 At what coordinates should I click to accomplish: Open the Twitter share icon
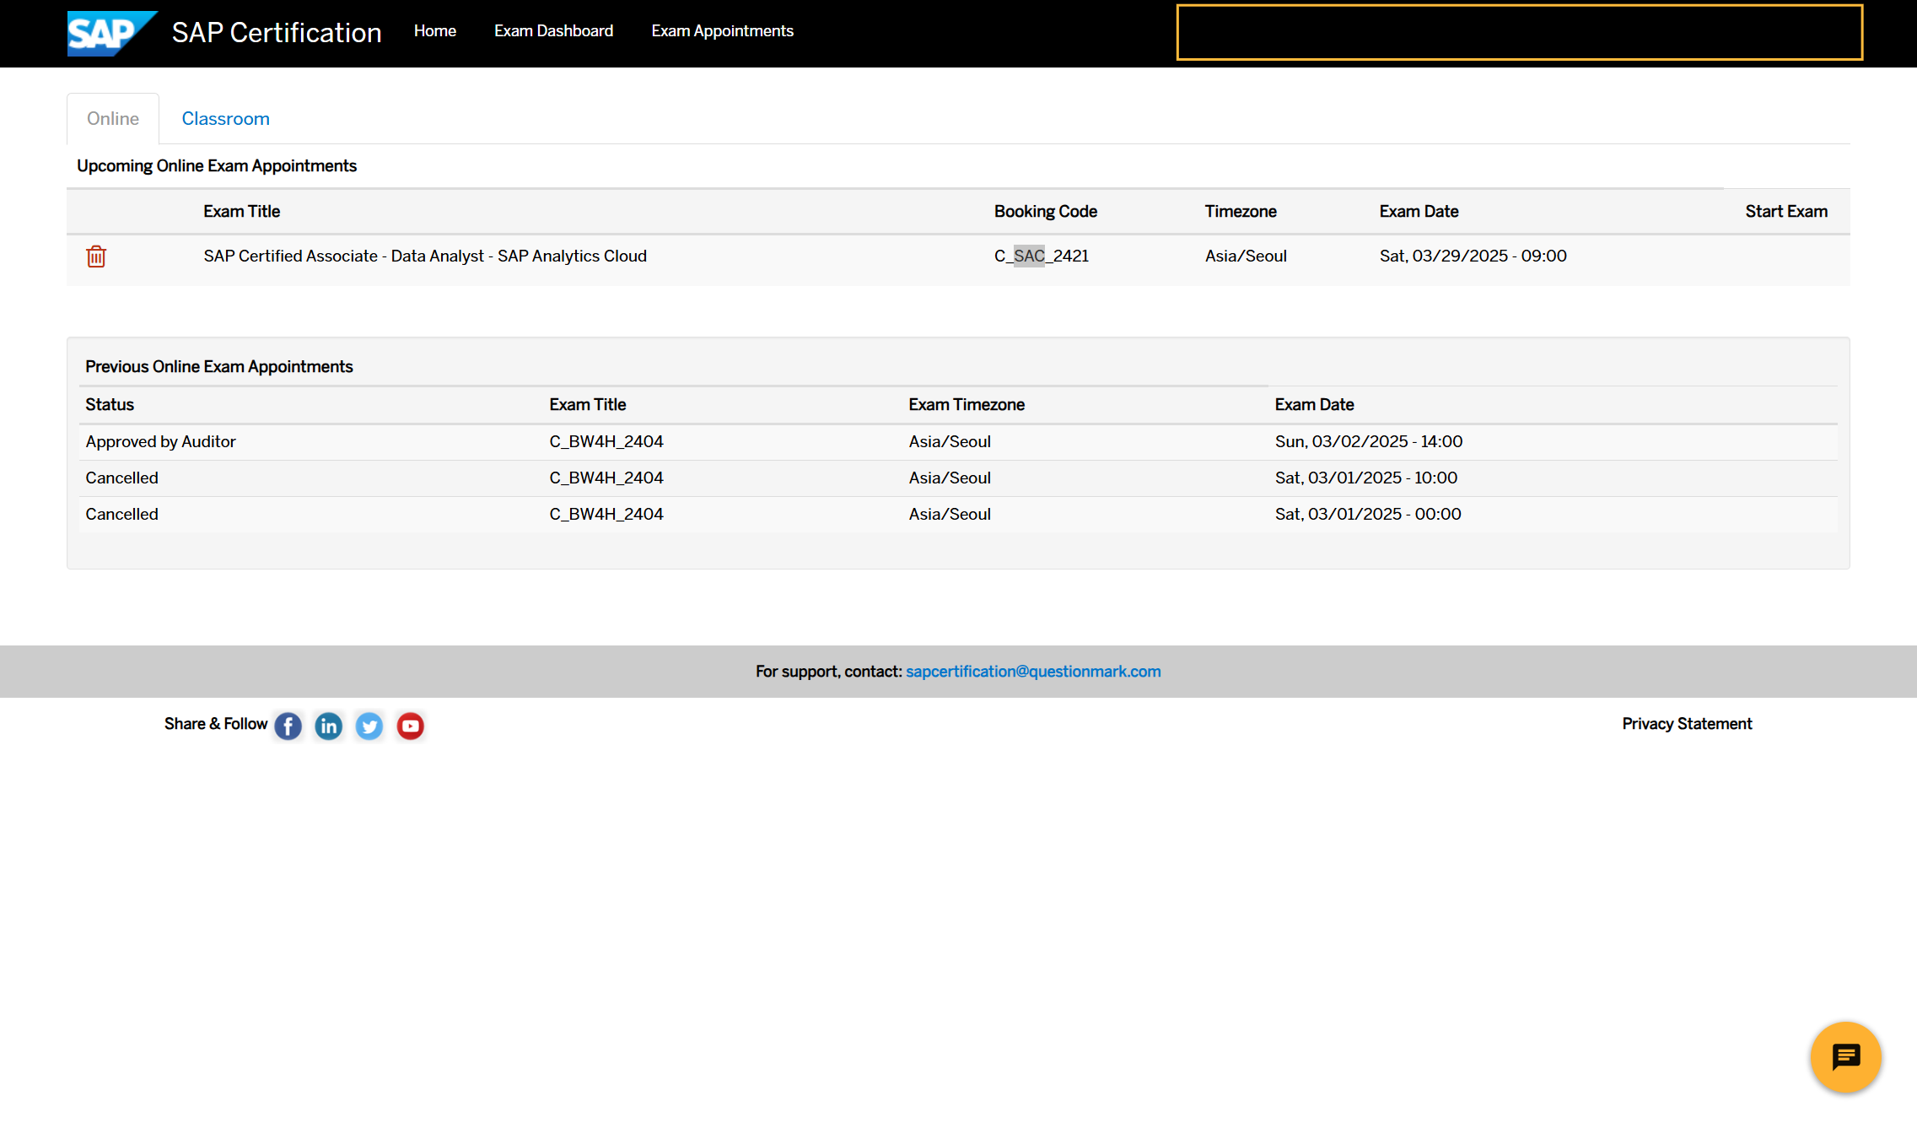click(x=369, y=726)
